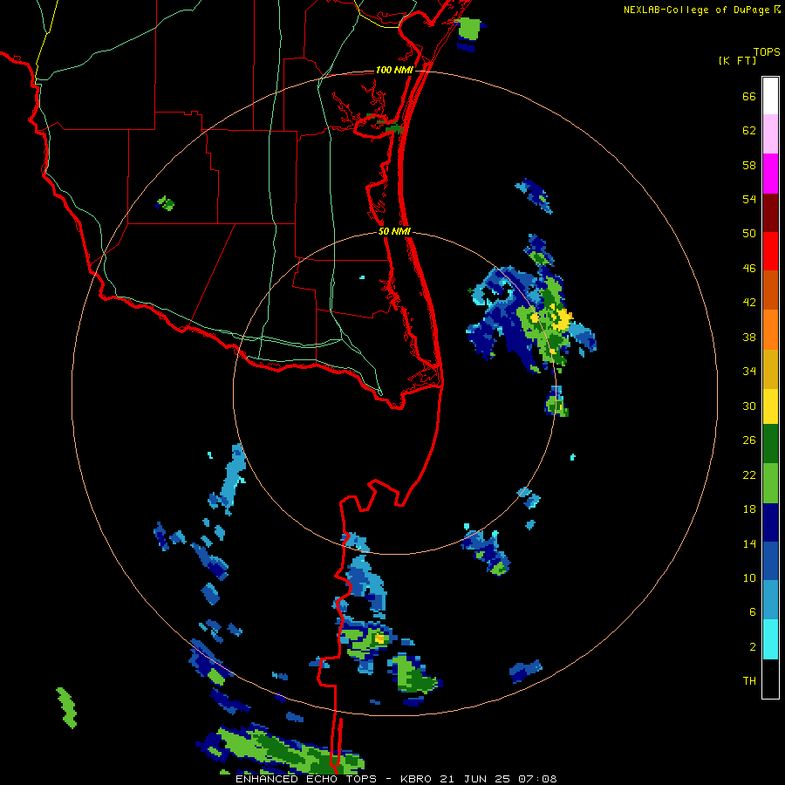Click the cyan swatch beside 10
The image size is (785, 785).
point(770,639)
